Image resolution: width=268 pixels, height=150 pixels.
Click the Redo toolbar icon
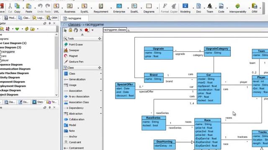pos(48,8)
